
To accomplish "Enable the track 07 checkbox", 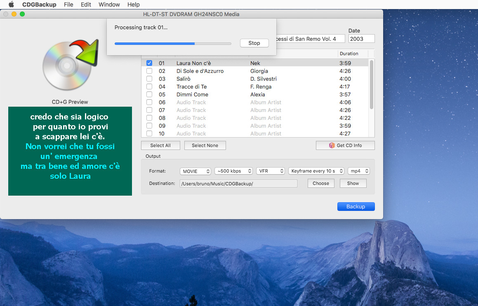I will pyautogui.click(x=149, y=110).
